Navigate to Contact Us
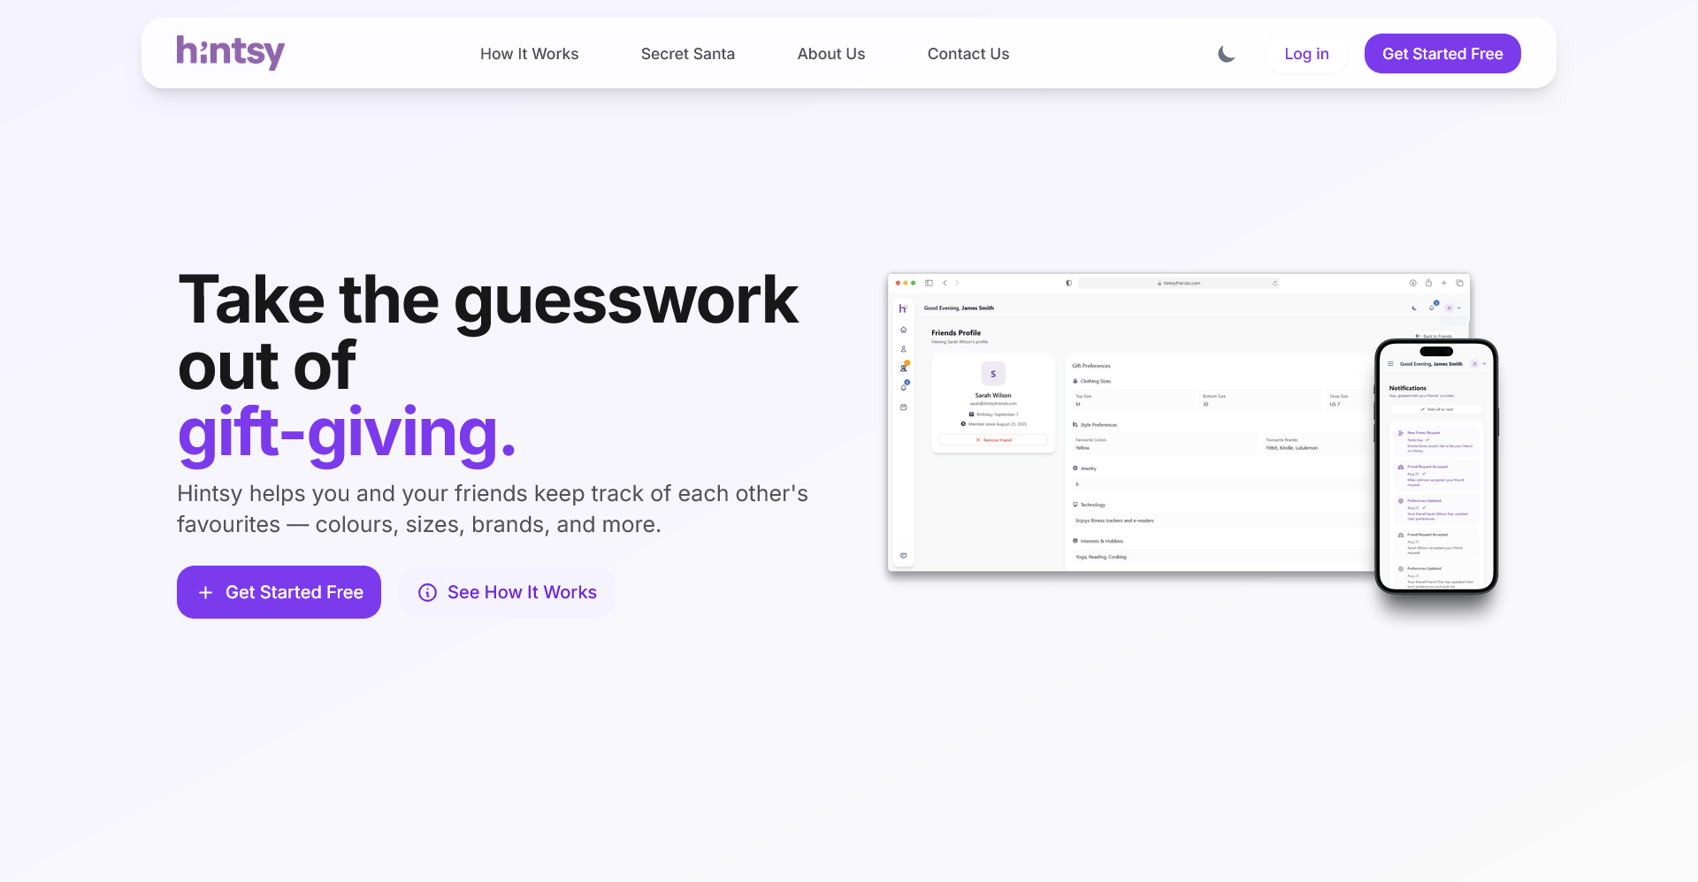The height and width of the screenshot is (882, 1698). coord(968,54)
